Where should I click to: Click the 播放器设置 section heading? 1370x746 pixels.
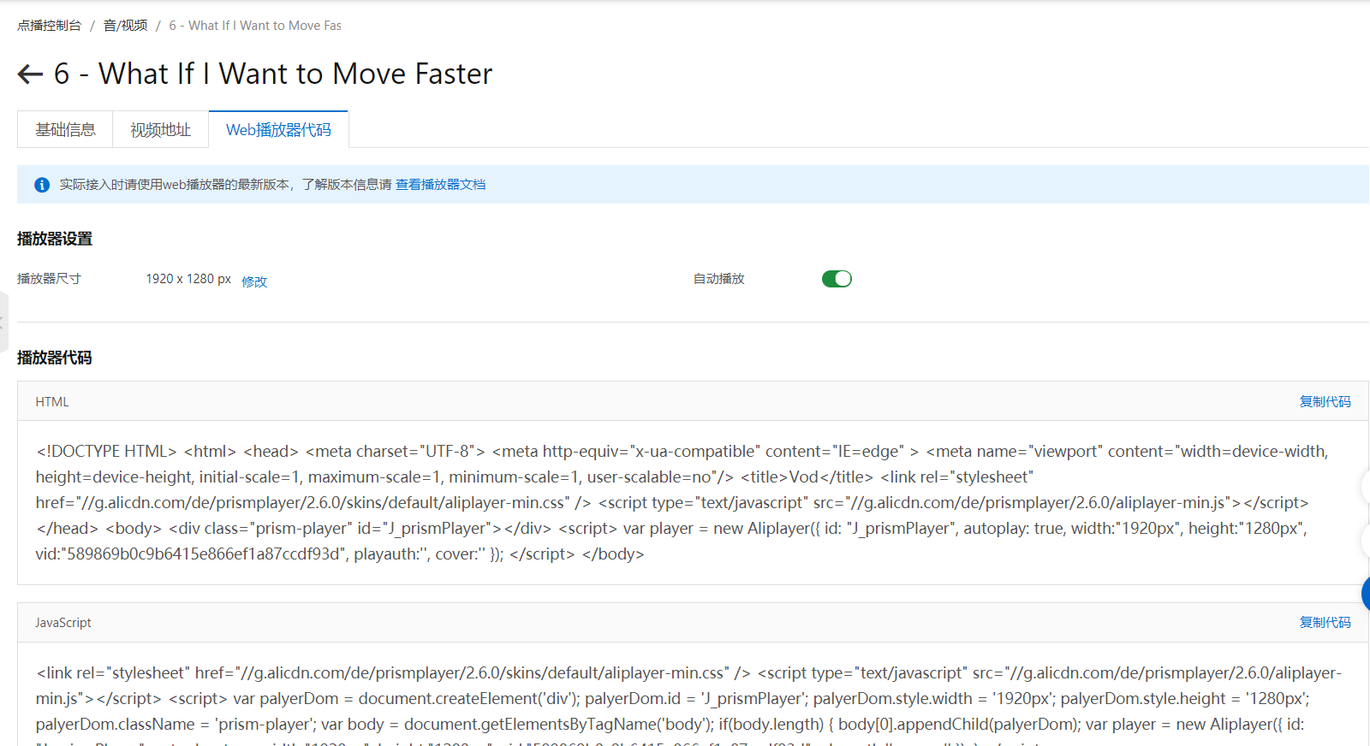(x=55, y=239)
